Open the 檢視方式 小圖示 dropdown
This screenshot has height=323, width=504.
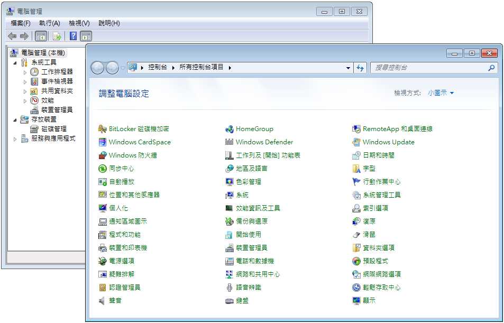pyautogui.click(x=441, y=93)
